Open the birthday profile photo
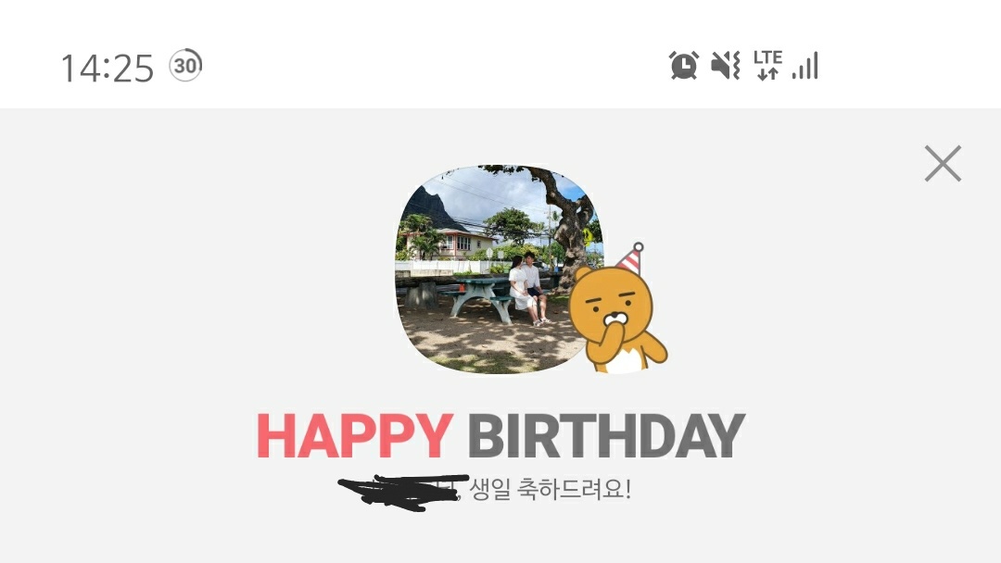1001x563 pixels. (x=498, y=269)
